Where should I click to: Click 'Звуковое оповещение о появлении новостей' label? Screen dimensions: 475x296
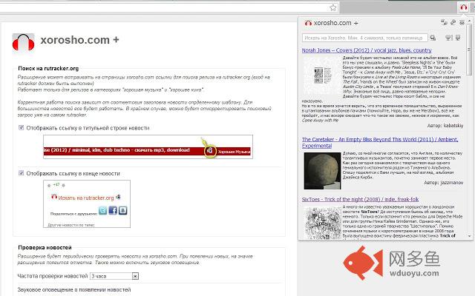(x=74, y=289)
